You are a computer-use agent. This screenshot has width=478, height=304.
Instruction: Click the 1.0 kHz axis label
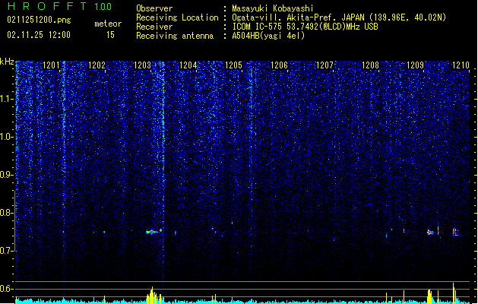(x=6, y=137)
